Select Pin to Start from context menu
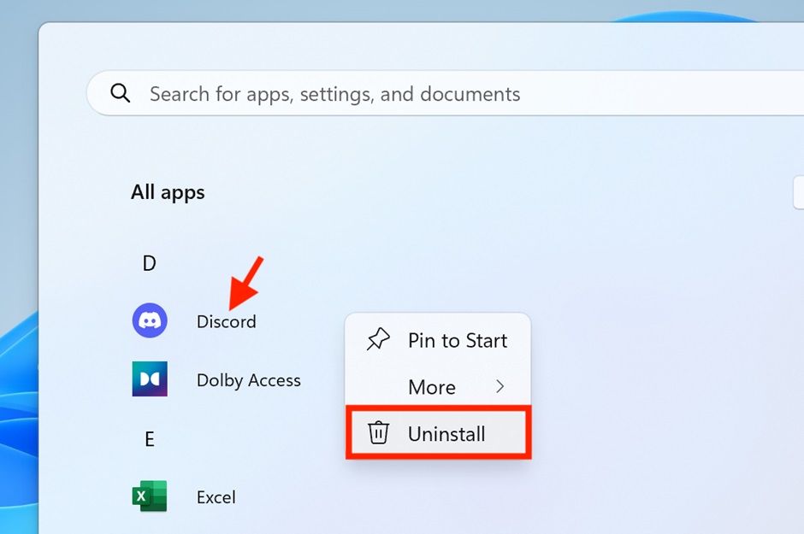This screenshot has width=804, height=534. click(x=438, y=340)
